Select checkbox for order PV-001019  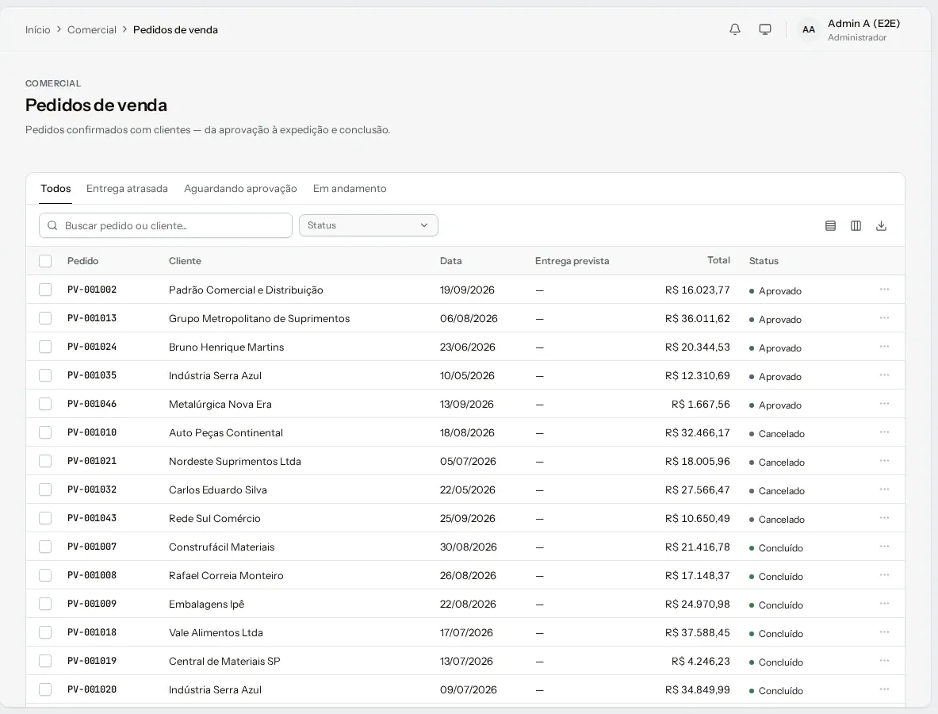45,662
